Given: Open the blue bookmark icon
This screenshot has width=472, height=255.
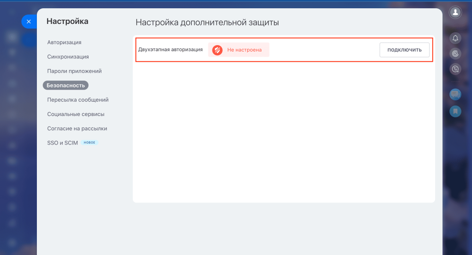Looking at the screenshot, I should point(455,111).
